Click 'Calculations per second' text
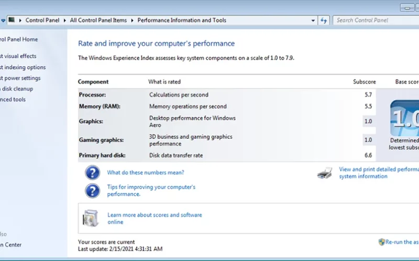 point(179,94)
